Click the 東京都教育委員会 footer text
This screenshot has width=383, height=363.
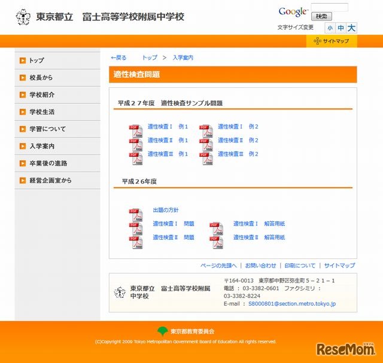(193, 331)
